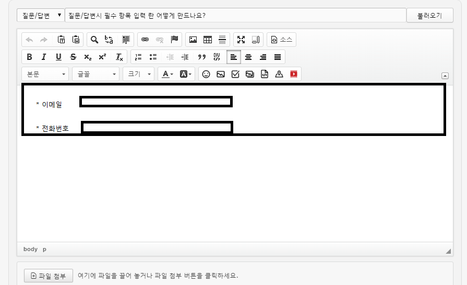
Task: Maximize the editor to fullscreen
Action: tap(241, 40)
